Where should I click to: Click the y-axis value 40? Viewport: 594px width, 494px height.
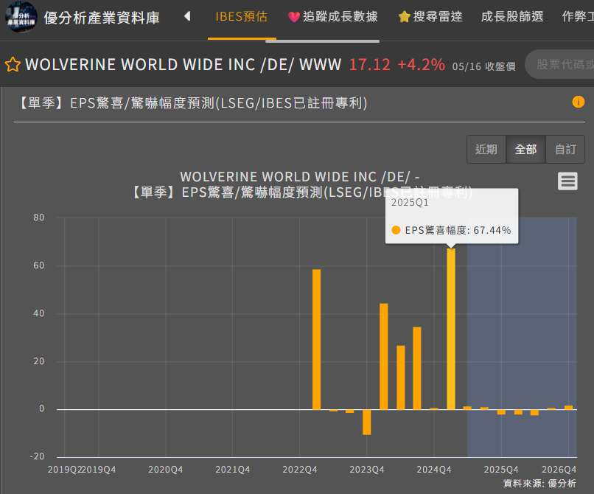click(38, 313)
